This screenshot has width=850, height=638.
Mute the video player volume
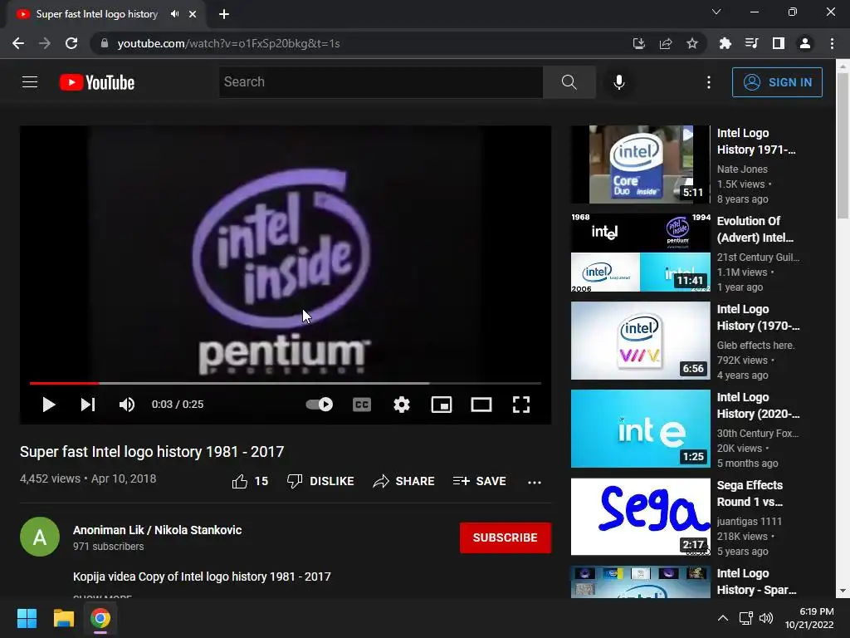click(127, 405)
